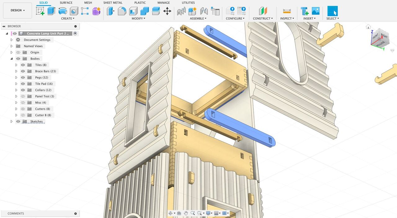Open the Measure tool under Inspect
Viewport: 397px width, 218px height.
[x=287, y=11]
